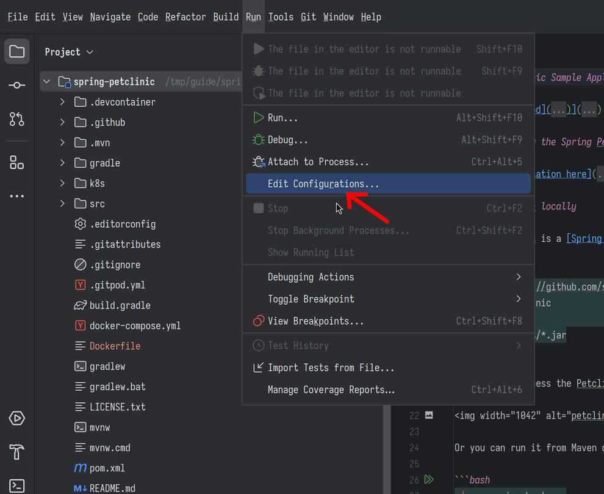Open the Build menu
The image size is (604, 494).
point(226,17)
